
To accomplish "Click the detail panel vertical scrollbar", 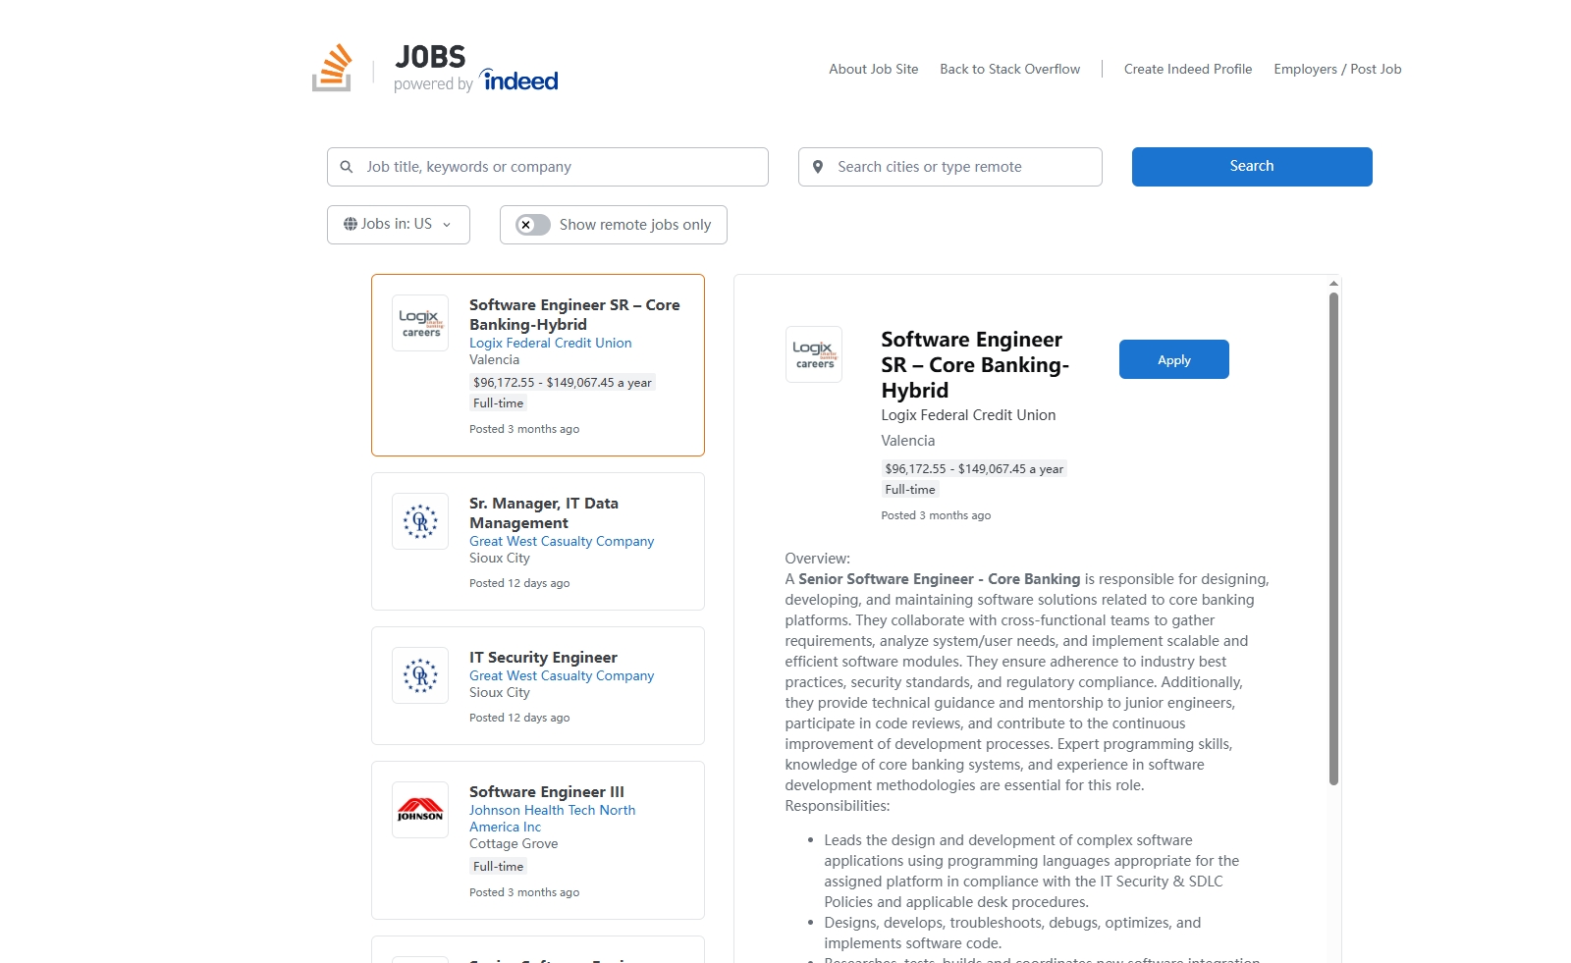I will point(1333,539).
